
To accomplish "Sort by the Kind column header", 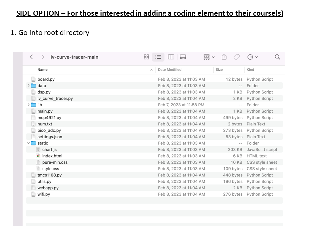I will pyautogui.click(x=250, y=70).
